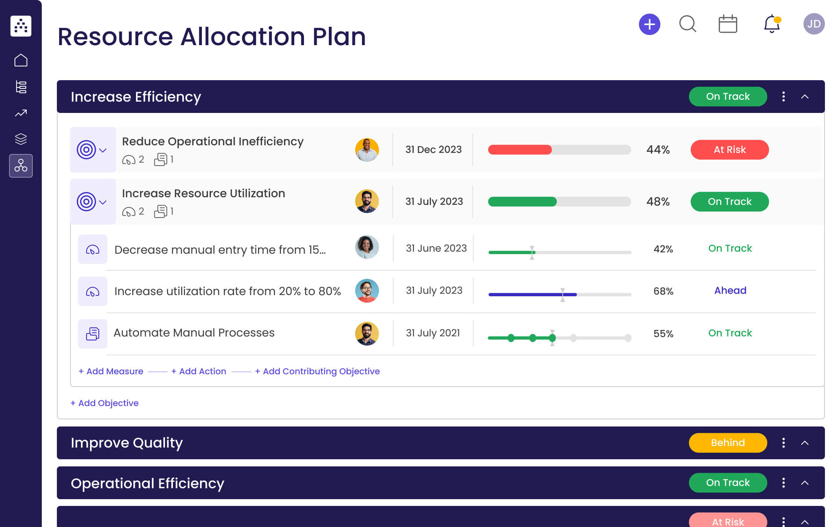Viewport: 840px width, 527px height.
Task: Toggle chevron on Increase Resource Utilization row
Action: pos(104,201)
